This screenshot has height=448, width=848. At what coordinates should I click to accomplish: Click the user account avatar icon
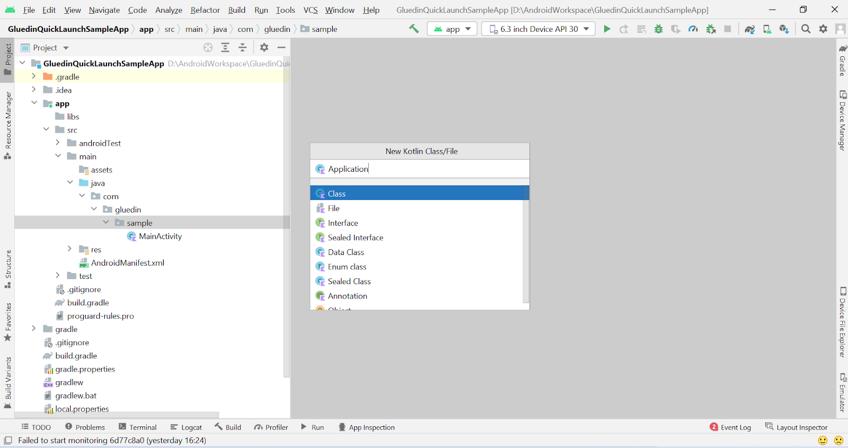click(x=840, y=29)
